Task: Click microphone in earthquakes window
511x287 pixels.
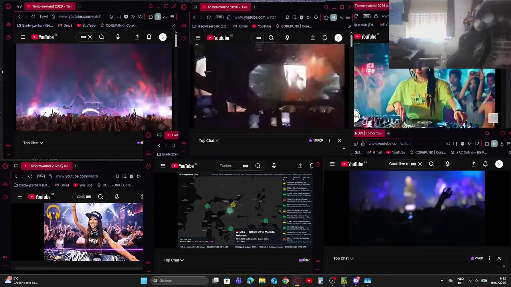Action: (x=274, y=166)
